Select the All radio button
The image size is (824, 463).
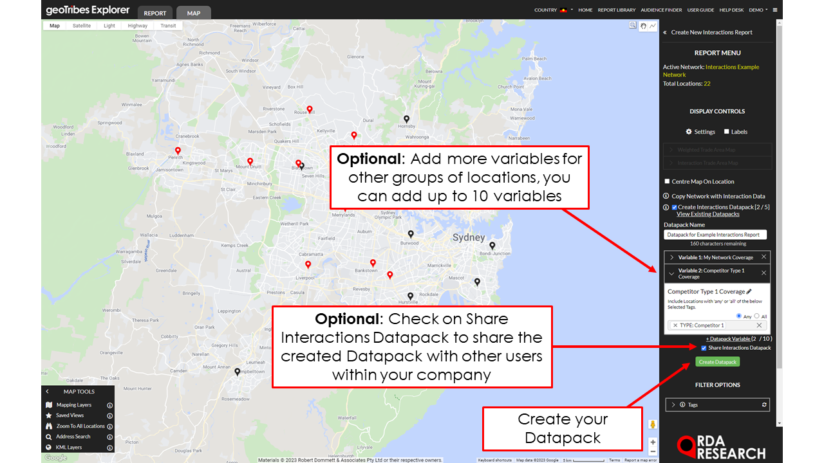[757, 316]
